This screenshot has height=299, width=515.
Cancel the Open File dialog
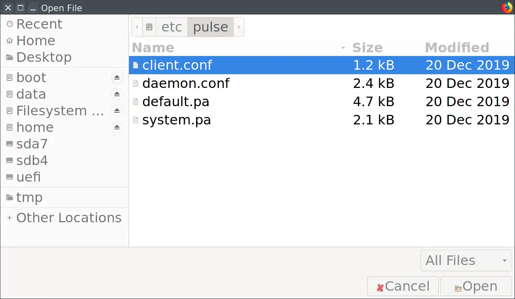coord(403,287)
